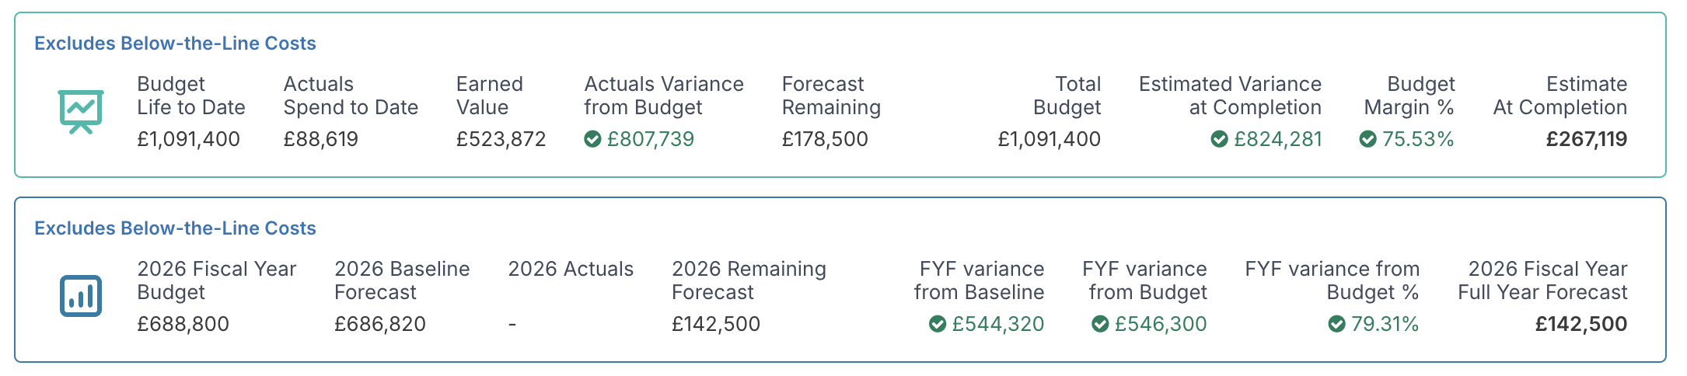
Task: Click the 2026 Actuals column heading
Action: 571,269
